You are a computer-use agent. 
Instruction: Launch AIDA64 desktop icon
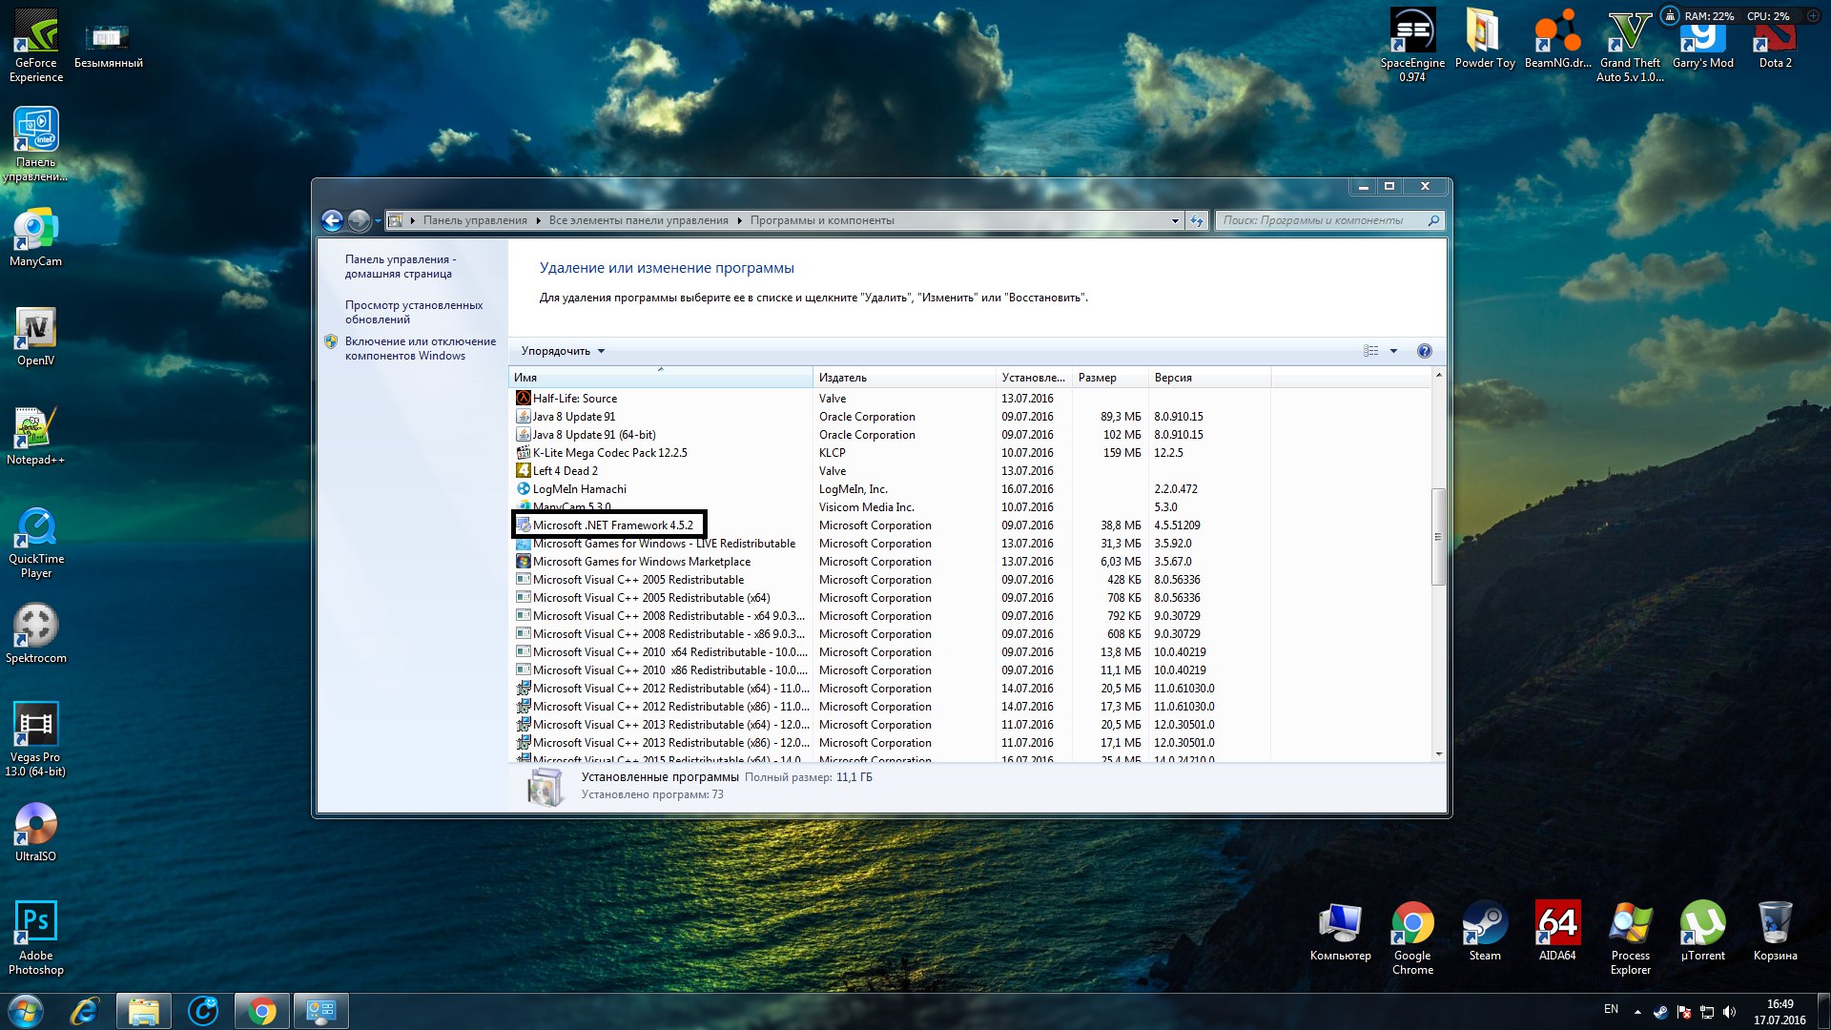click(x=1557, y=931)
